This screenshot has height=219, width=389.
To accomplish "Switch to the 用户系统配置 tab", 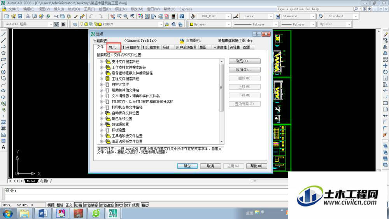I will [x=186, y=48].
